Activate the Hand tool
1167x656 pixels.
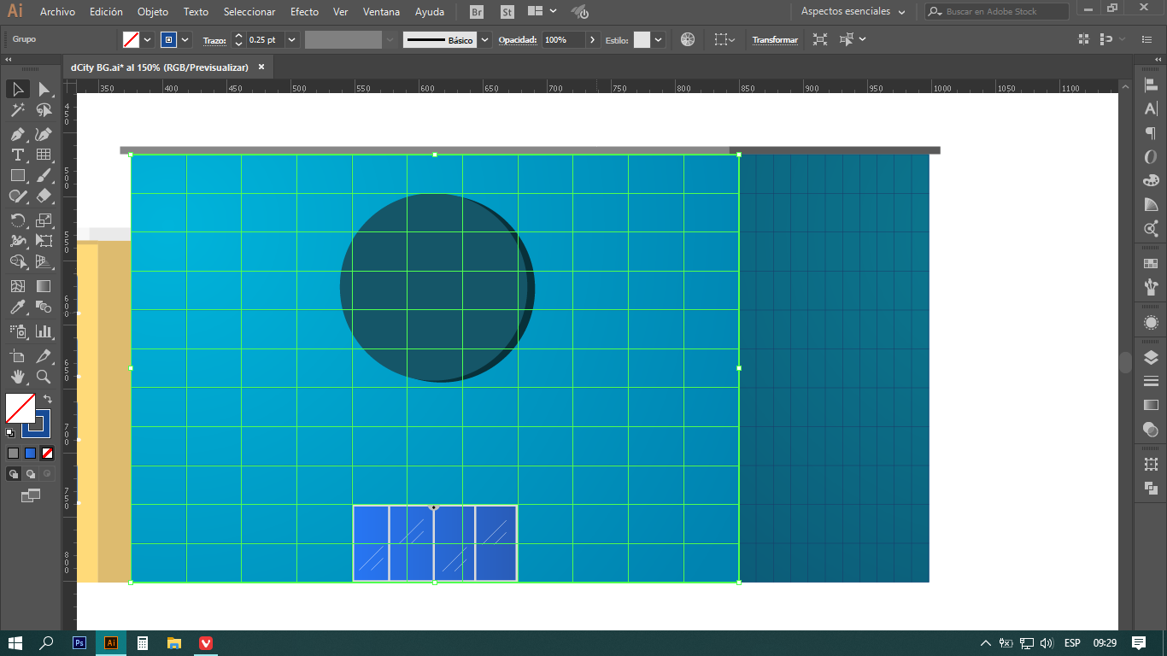point(17,376)
